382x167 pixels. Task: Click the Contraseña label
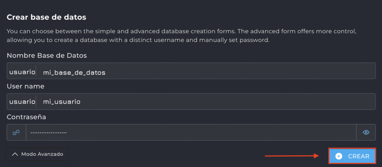pos(26,117)
